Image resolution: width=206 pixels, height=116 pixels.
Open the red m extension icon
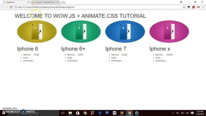coord(198,7)
